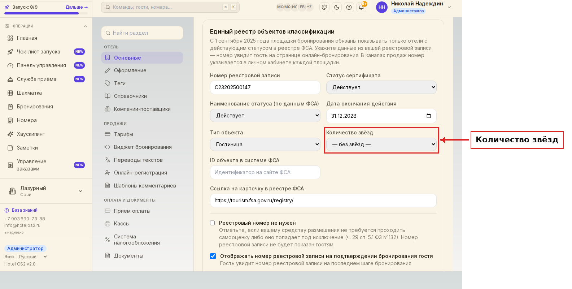572x289 pixels.
Task: Open Переводы текстов translate icon section
Action: tap(142, 160)
